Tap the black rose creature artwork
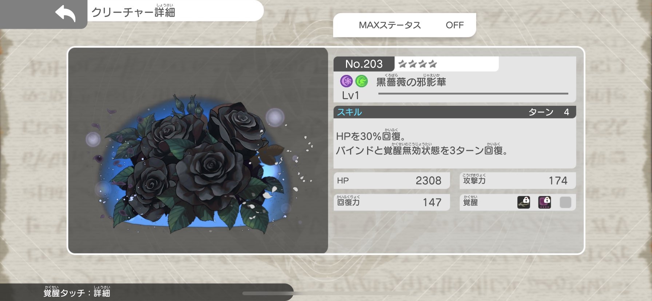 198,150
